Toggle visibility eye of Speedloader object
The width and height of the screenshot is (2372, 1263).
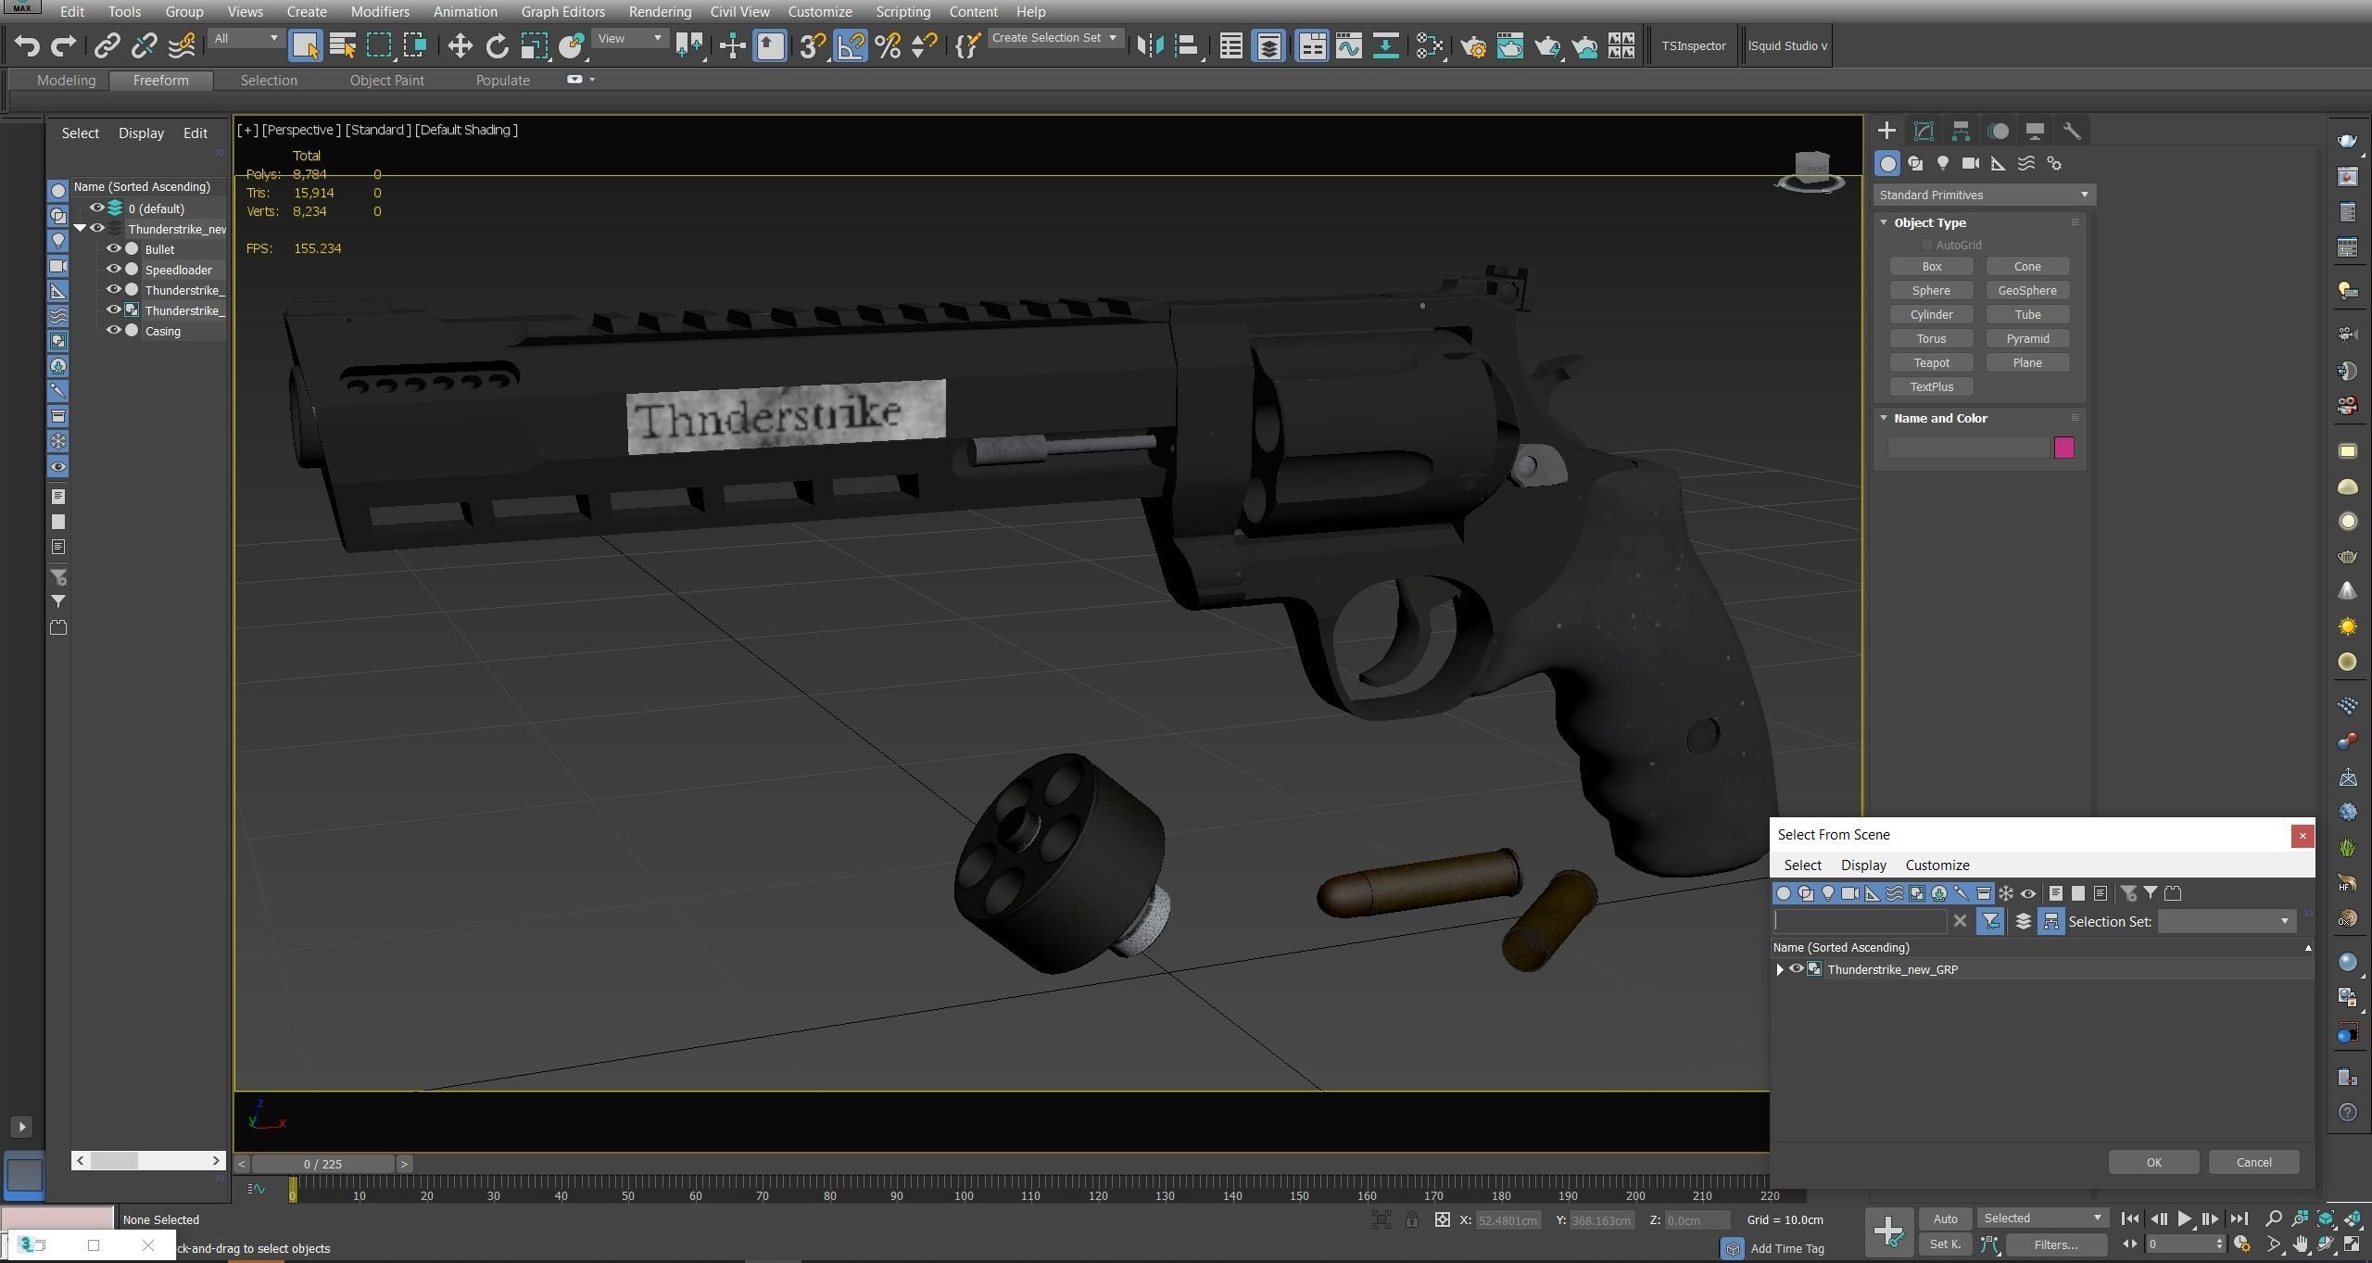[114, 269]
